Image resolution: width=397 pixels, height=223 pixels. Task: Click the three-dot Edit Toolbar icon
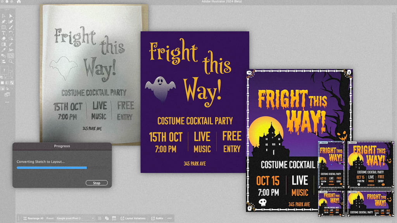click(x=7, y=102)
